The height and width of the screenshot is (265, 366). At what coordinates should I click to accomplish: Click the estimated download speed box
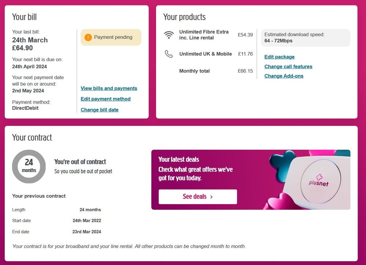pyautogui.click(x=305, y=38)
